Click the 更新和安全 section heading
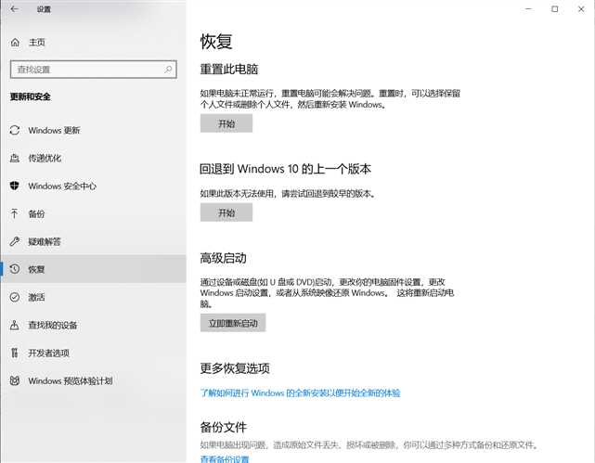The width and height of the screenshot is (595, 463). click(x=31, y=96)
